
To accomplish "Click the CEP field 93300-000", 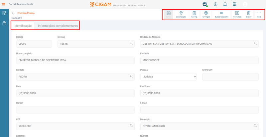I will [75, 126].
